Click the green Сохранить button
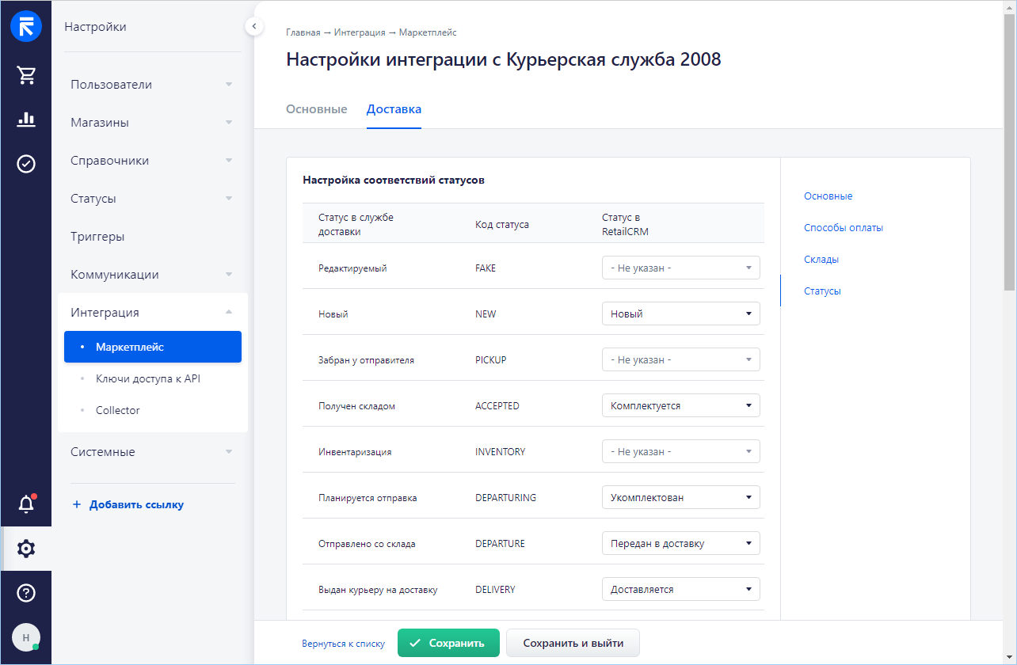The width and height of the screenshot is (1017, 665). click(x=448, y=643)
